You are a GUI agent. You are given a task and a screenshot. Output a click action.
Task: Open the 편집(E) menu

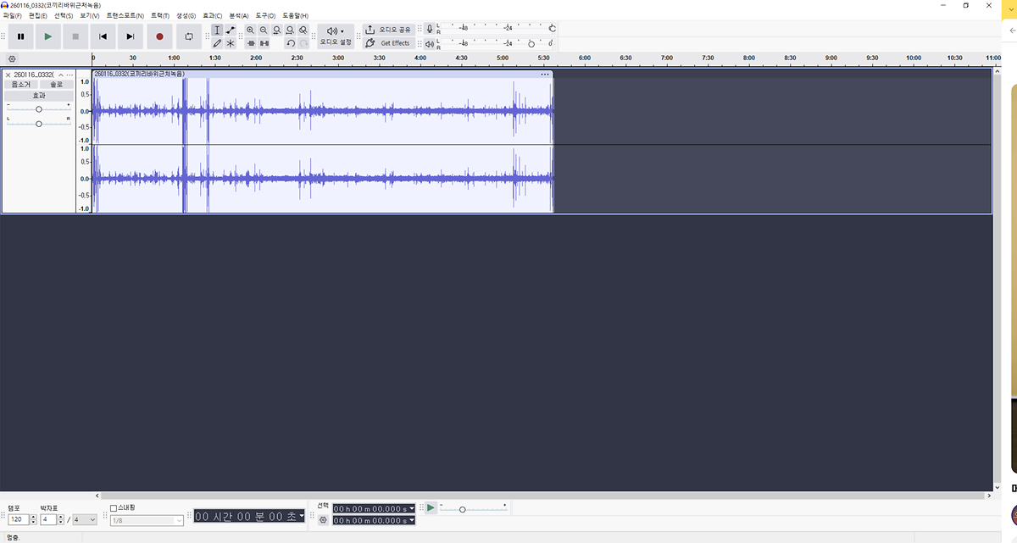pos(38,16)
